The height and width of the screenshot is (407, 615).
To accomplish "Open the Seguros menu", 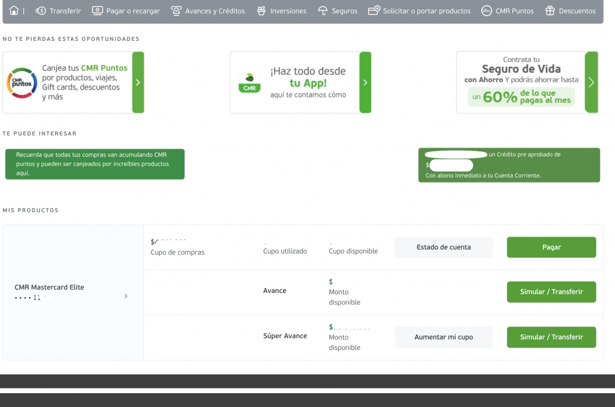I will point(338,11).
